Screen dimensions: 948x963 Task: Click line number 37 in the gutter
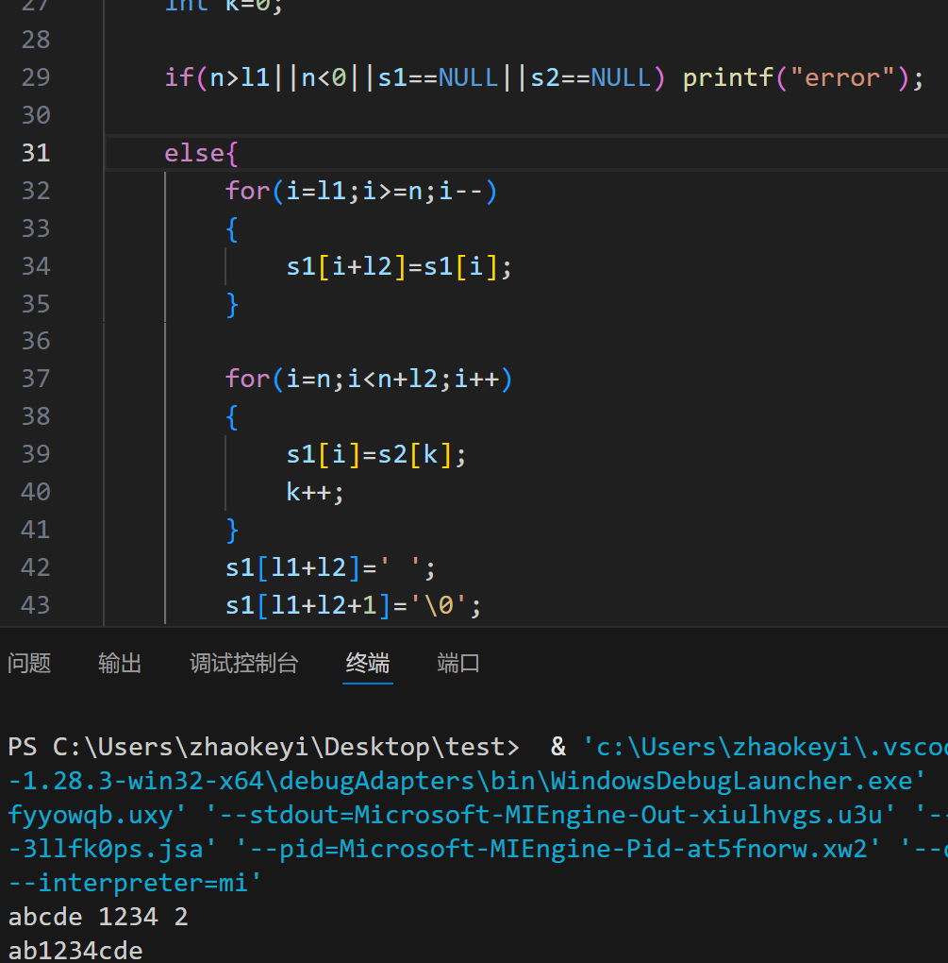click(x=36, y=379)
